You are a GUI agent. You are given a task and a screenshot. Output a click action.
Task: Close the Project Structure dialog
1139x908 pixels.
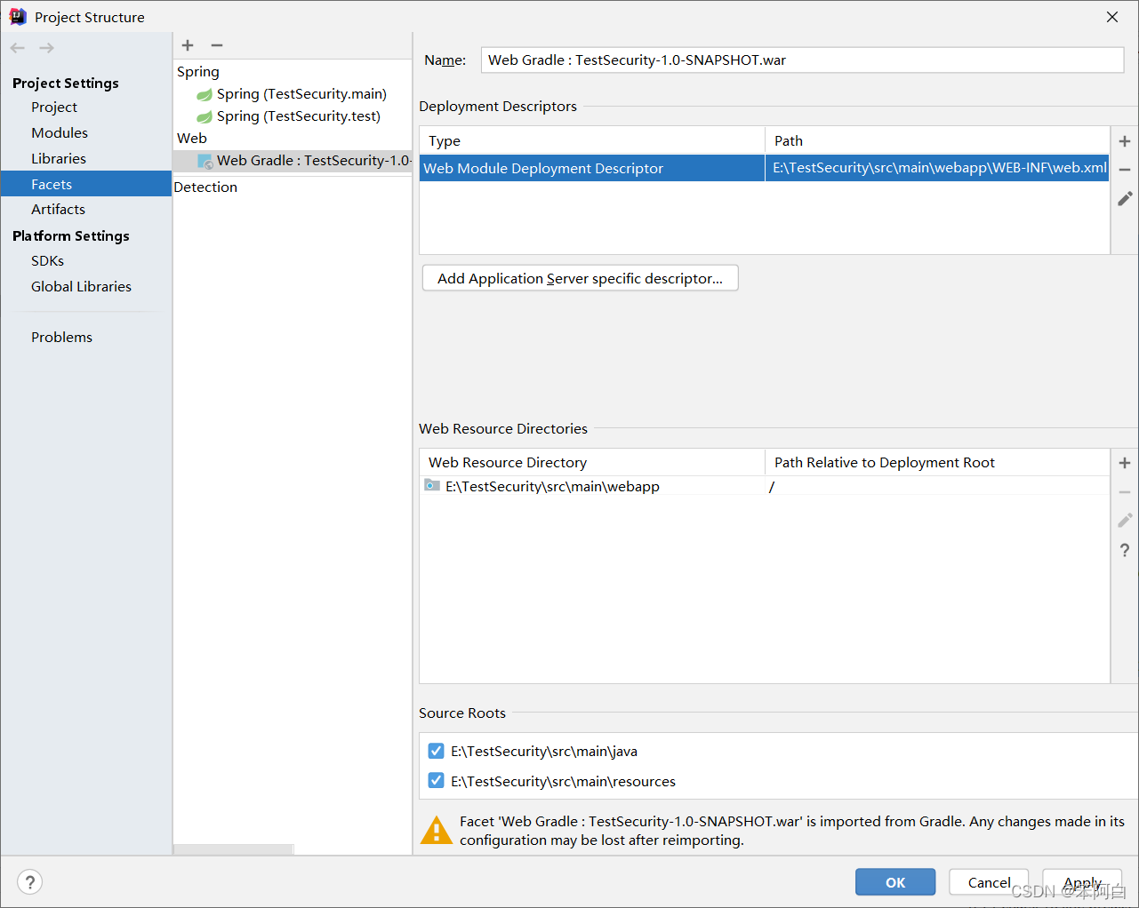1112,17
